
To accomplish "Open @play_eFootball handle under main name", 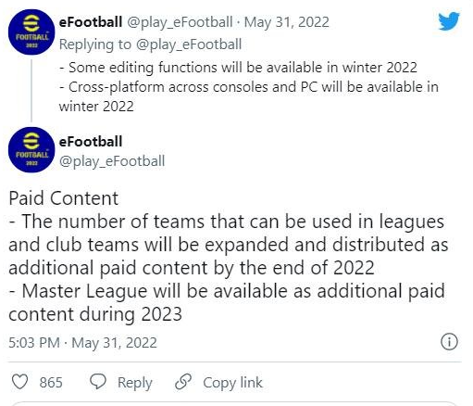I will point(112,161).
